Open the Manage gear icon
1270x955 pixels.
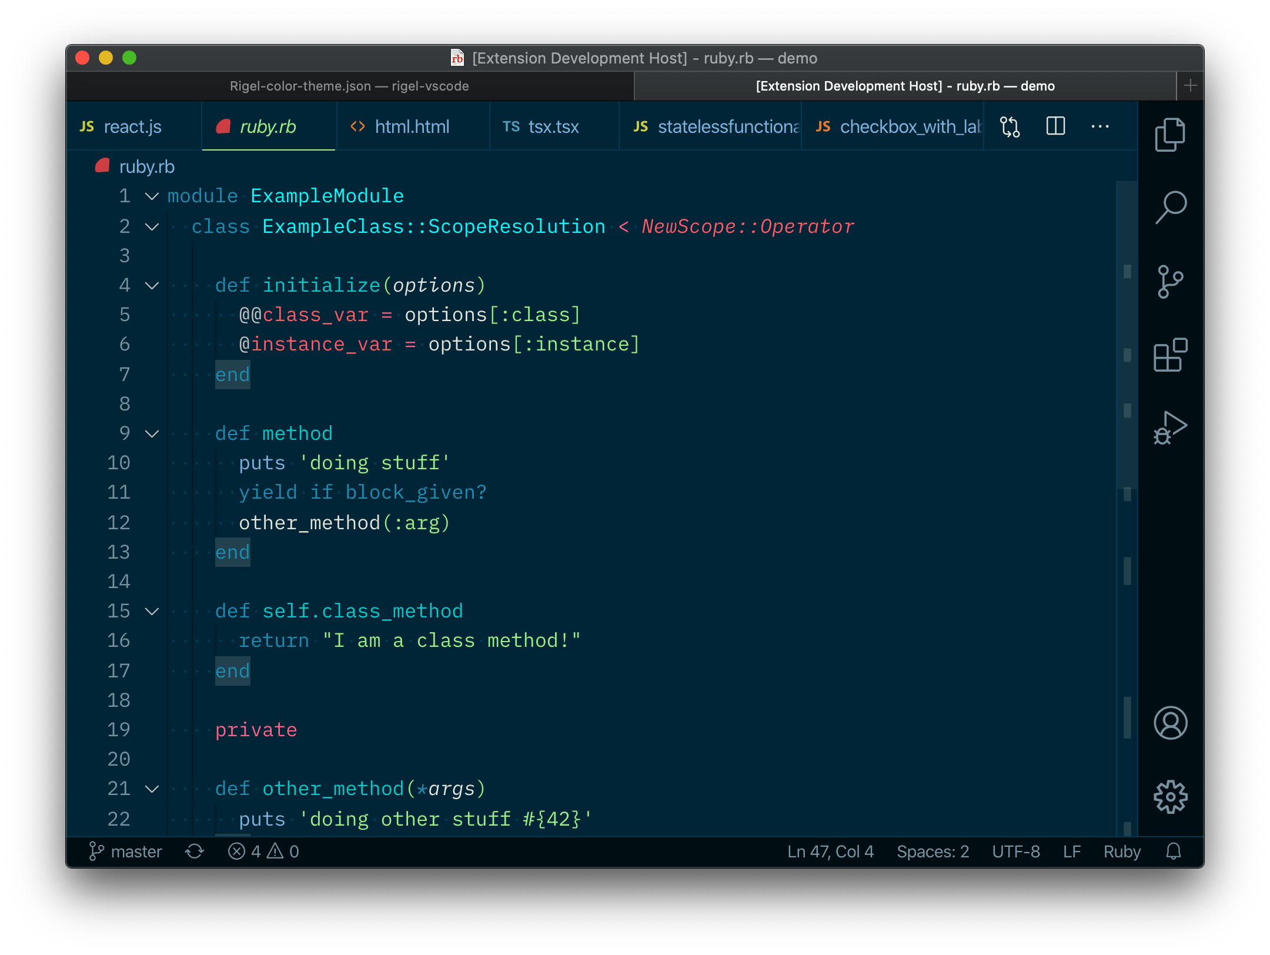click(x=1169, y=797)
